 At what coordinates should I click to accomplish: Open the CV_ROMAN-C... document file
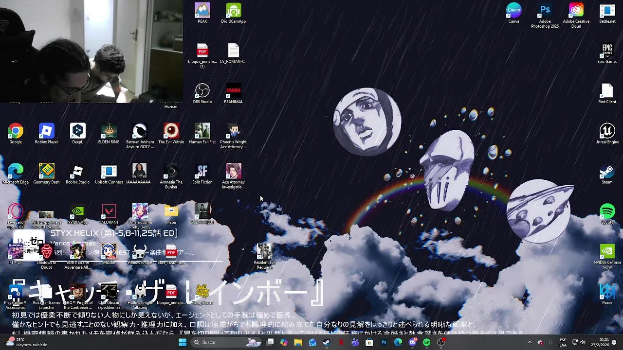pyautogui.click(x=234, y=53)
